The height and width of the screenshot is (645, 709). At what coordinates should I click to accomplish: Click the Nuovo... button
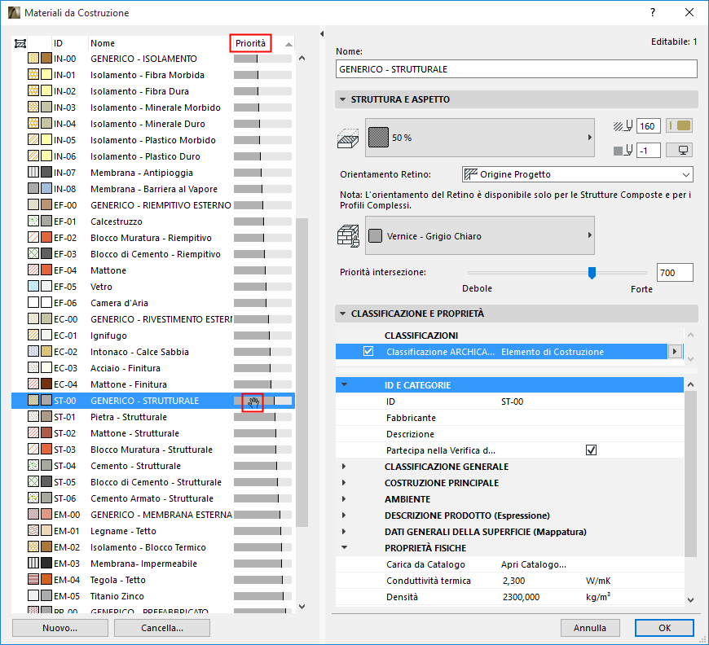coord(60,628)
